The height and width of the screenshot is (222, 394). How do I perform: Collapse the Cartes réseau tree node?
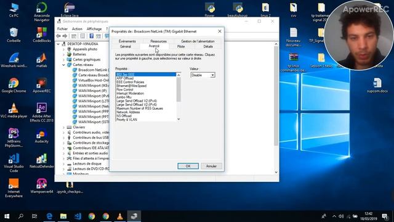(x=63, y=65)
